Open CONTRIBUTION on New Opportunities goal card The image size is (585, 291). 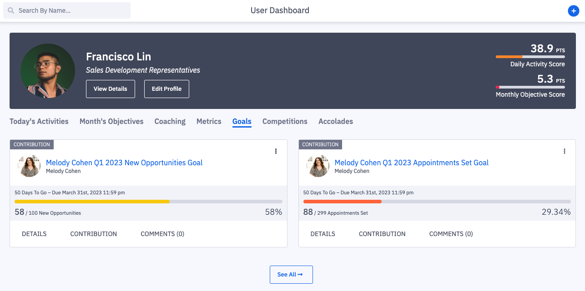coord(94,234)
